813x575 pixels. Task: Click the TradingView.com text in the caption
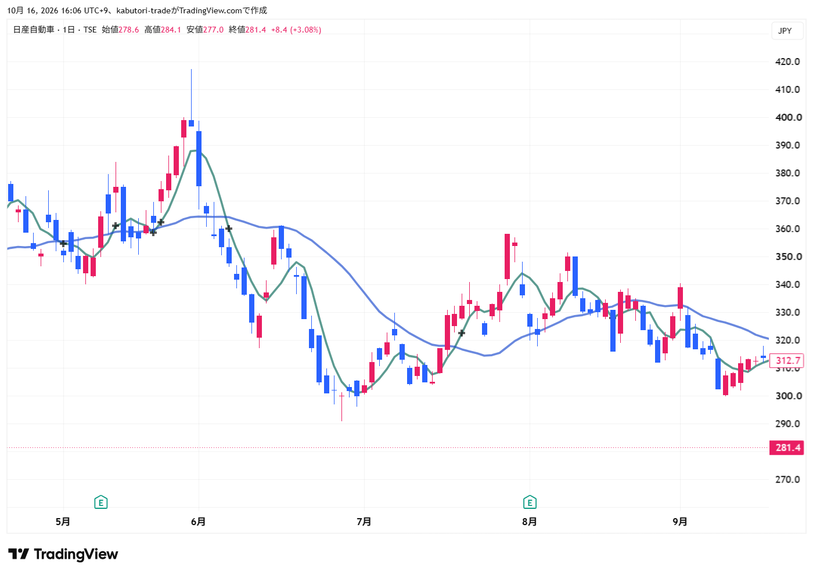pos(210,10)
